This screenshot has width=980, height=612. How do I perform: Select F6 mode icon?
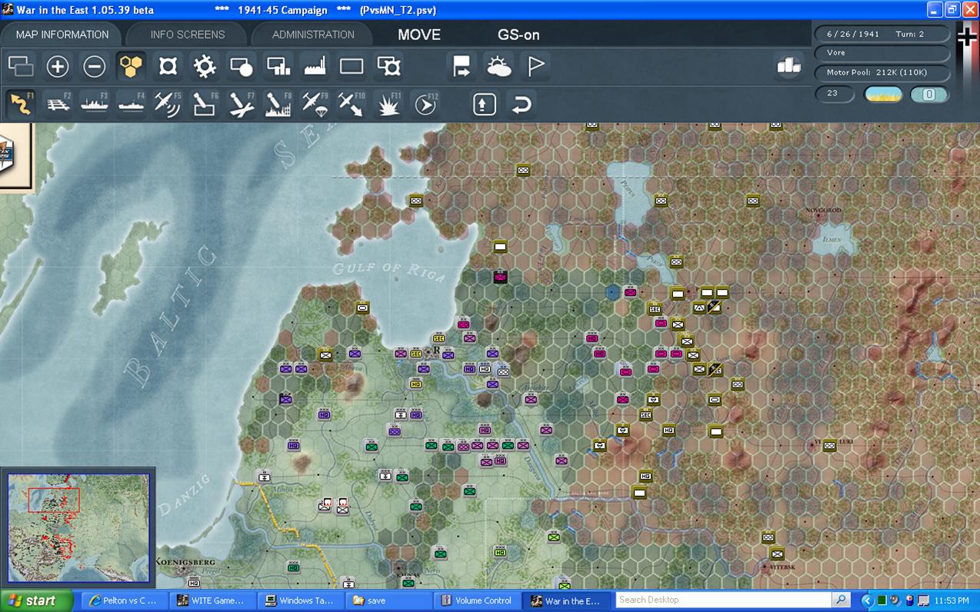pos(205,103)
